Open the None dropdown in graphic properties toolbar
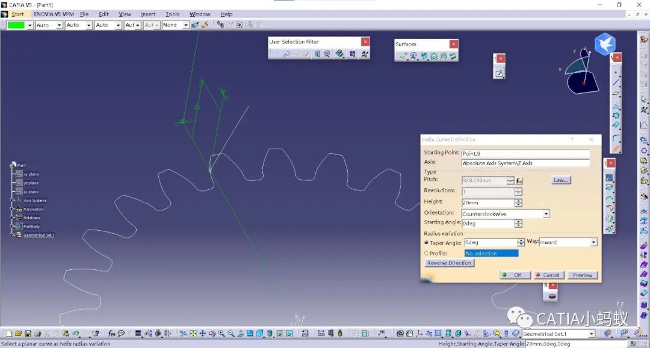The width and height of the screenshot is (650, 348). tap(186, 25)
